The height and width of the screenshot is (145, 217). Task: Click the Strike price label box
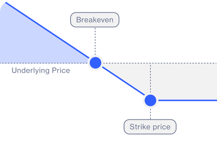point(150,127)
